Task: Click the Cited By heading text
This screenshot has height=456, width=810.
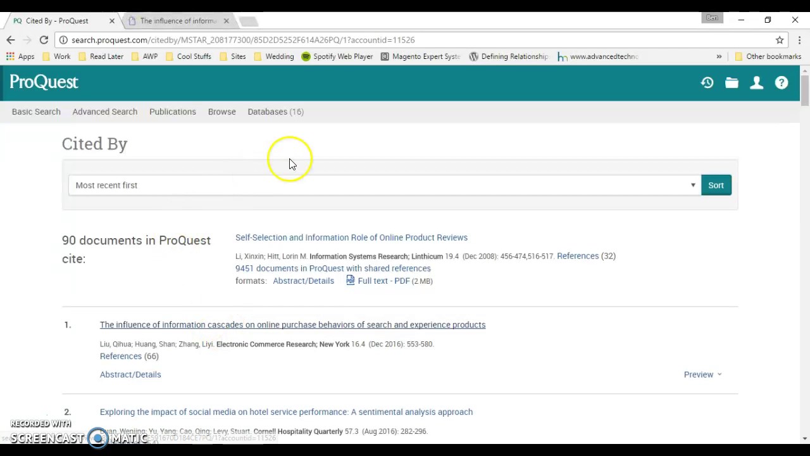Action: coord(94,144)
